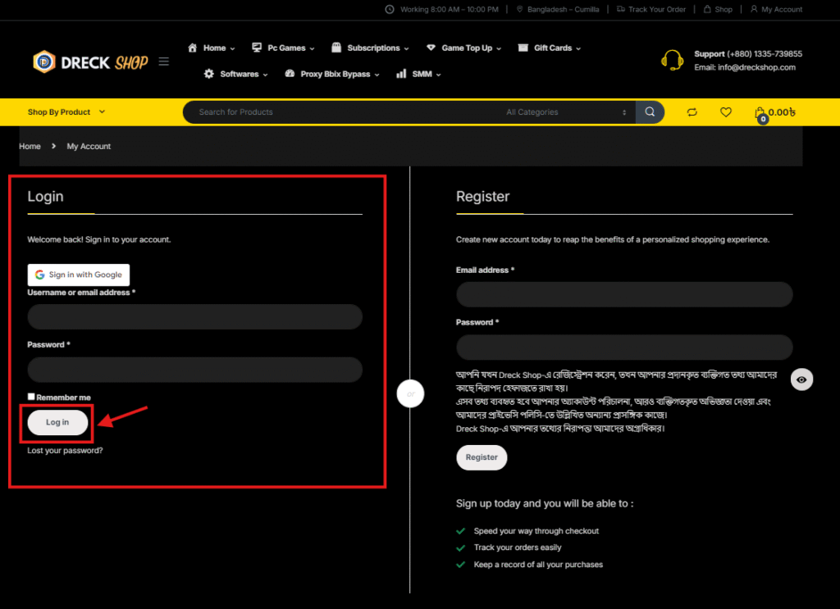The height and width of the screenshot is (609, 840).
Task: Click Sign in with Google button
Action: pos(79,275)
